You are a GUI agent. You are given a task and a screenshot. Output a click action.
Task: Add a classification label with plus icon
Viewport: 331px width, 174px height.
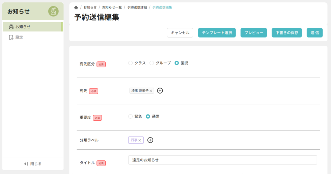(x=150, y=140)
